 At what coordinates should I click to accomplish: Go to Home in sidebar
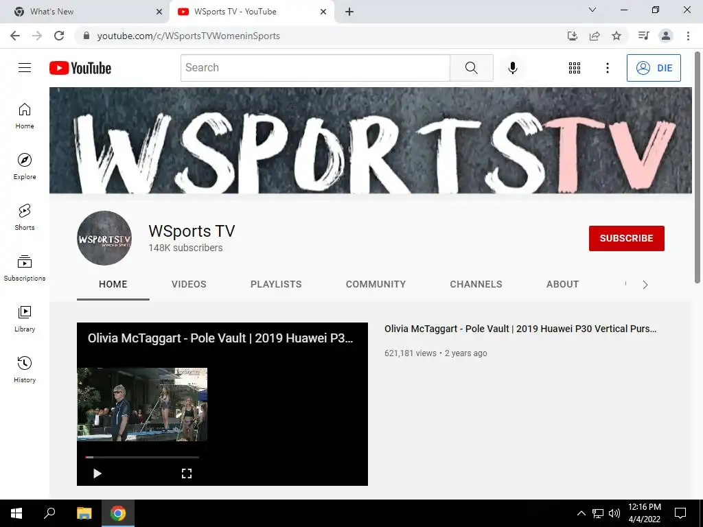tap(25, 116)
